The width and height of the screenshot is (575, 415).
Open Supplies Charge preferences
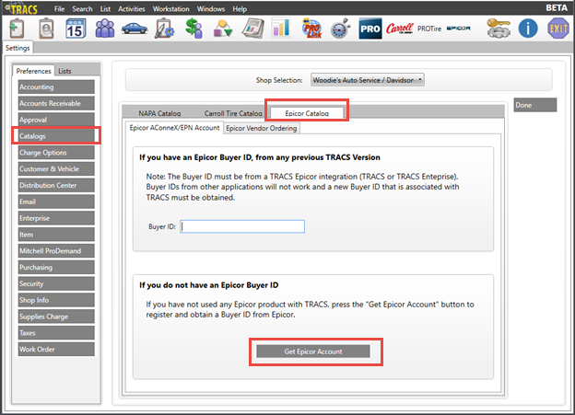tap(56, 317)
